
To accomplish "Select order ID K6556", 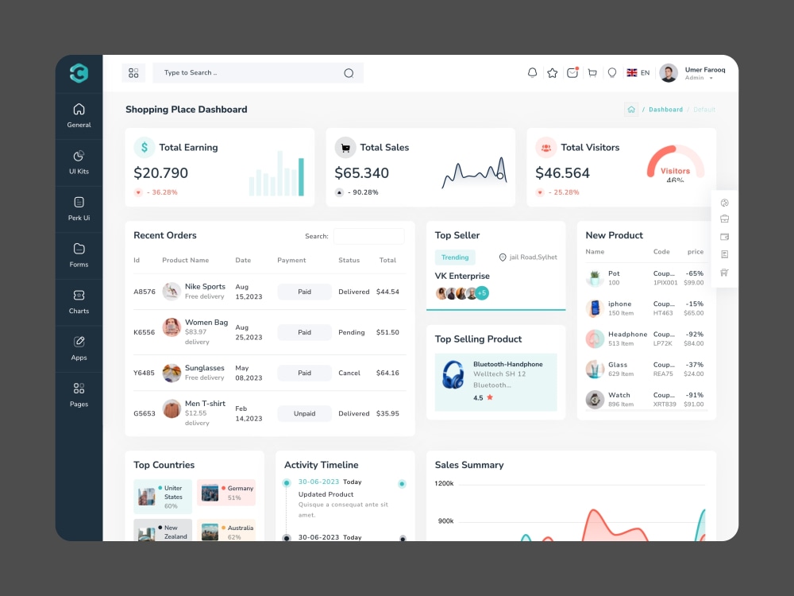I will (x=144, y=332).
